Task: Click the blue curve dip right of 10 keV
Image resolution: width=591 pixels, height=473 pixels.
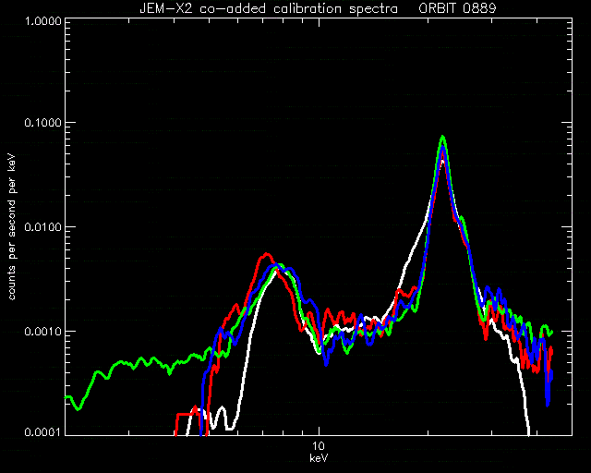Action: (x=326, y=360)
